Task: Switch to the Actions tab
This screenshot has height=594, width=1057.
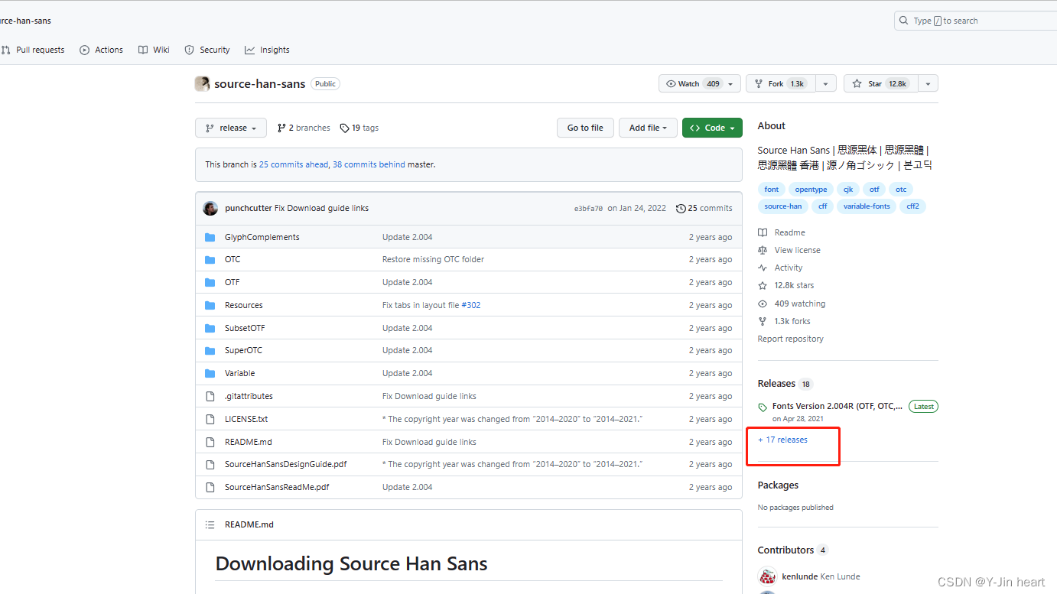Action: [101, 50]
